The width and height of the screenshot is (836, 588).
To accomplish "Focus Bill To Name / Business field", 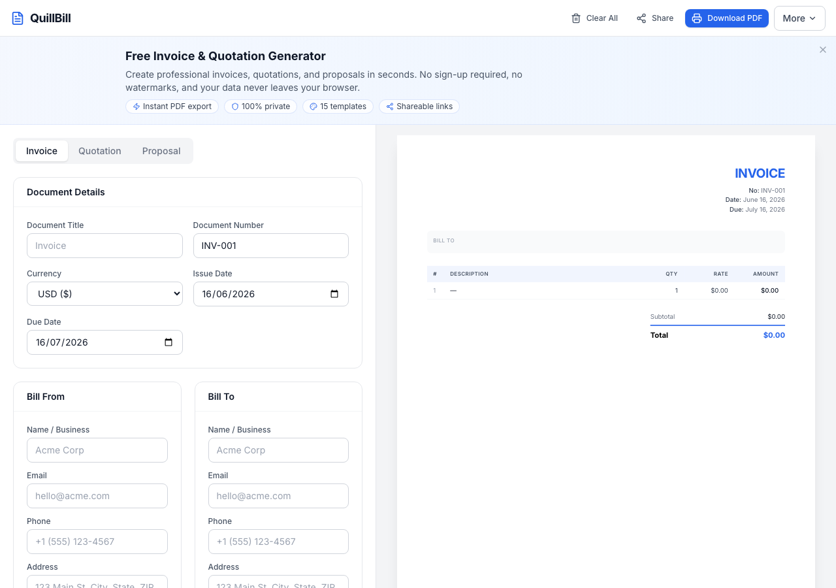I will [x=278, y=450].
